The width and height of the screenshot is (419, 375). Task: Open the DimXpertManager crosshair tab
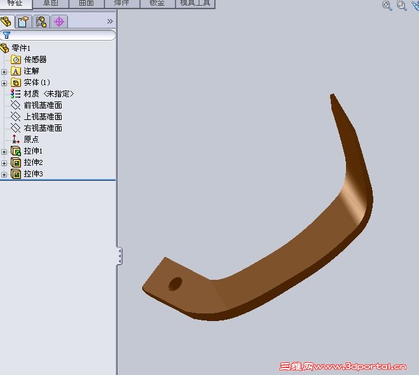pyautogui.click(x=59, y=22)
